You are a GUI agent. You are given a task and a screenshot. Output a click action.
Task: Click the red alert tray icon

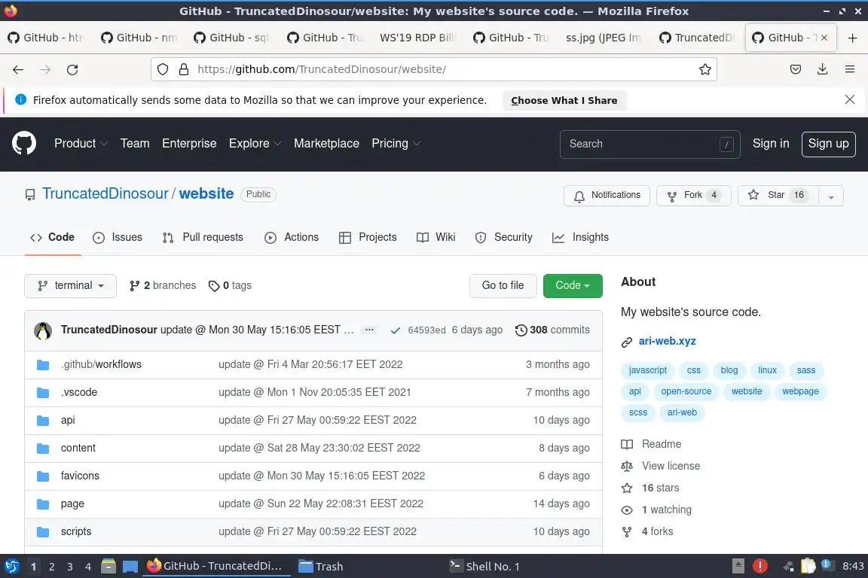[x=760, y=566]
